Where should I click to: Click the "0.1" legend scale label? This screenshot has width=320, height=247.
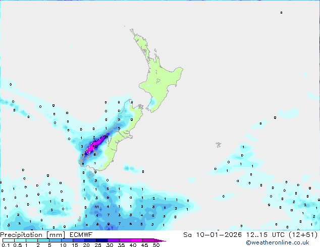6,245
